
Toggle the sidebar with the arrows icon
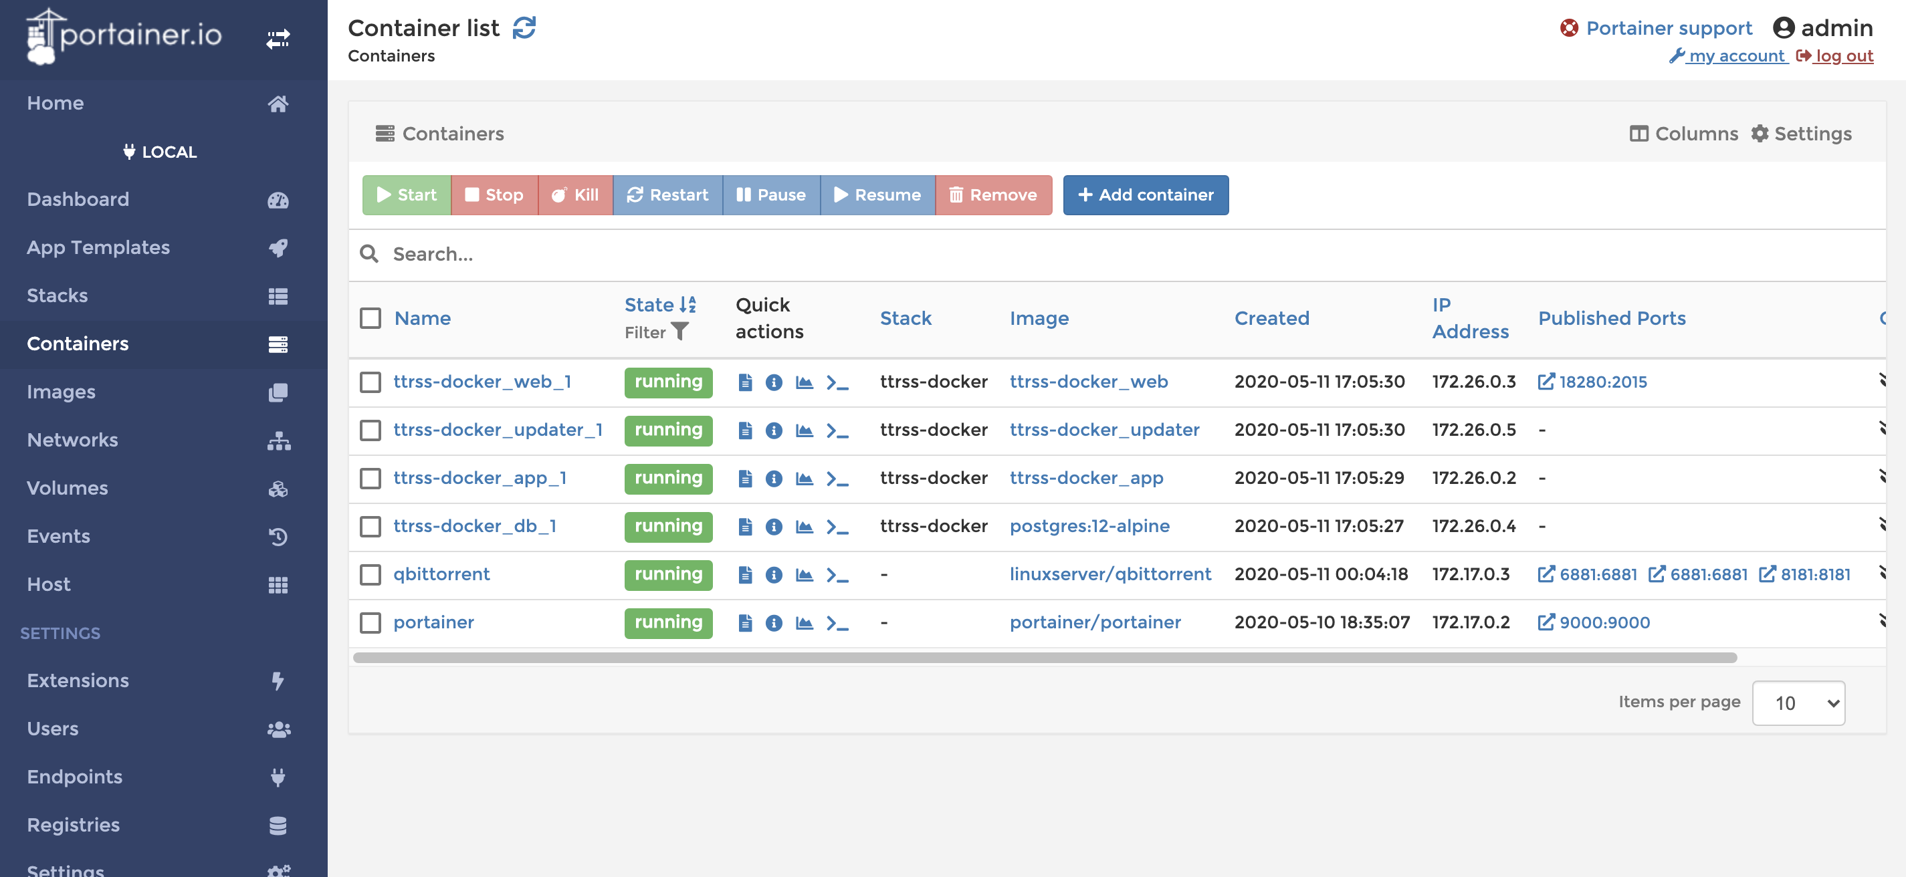278,39
